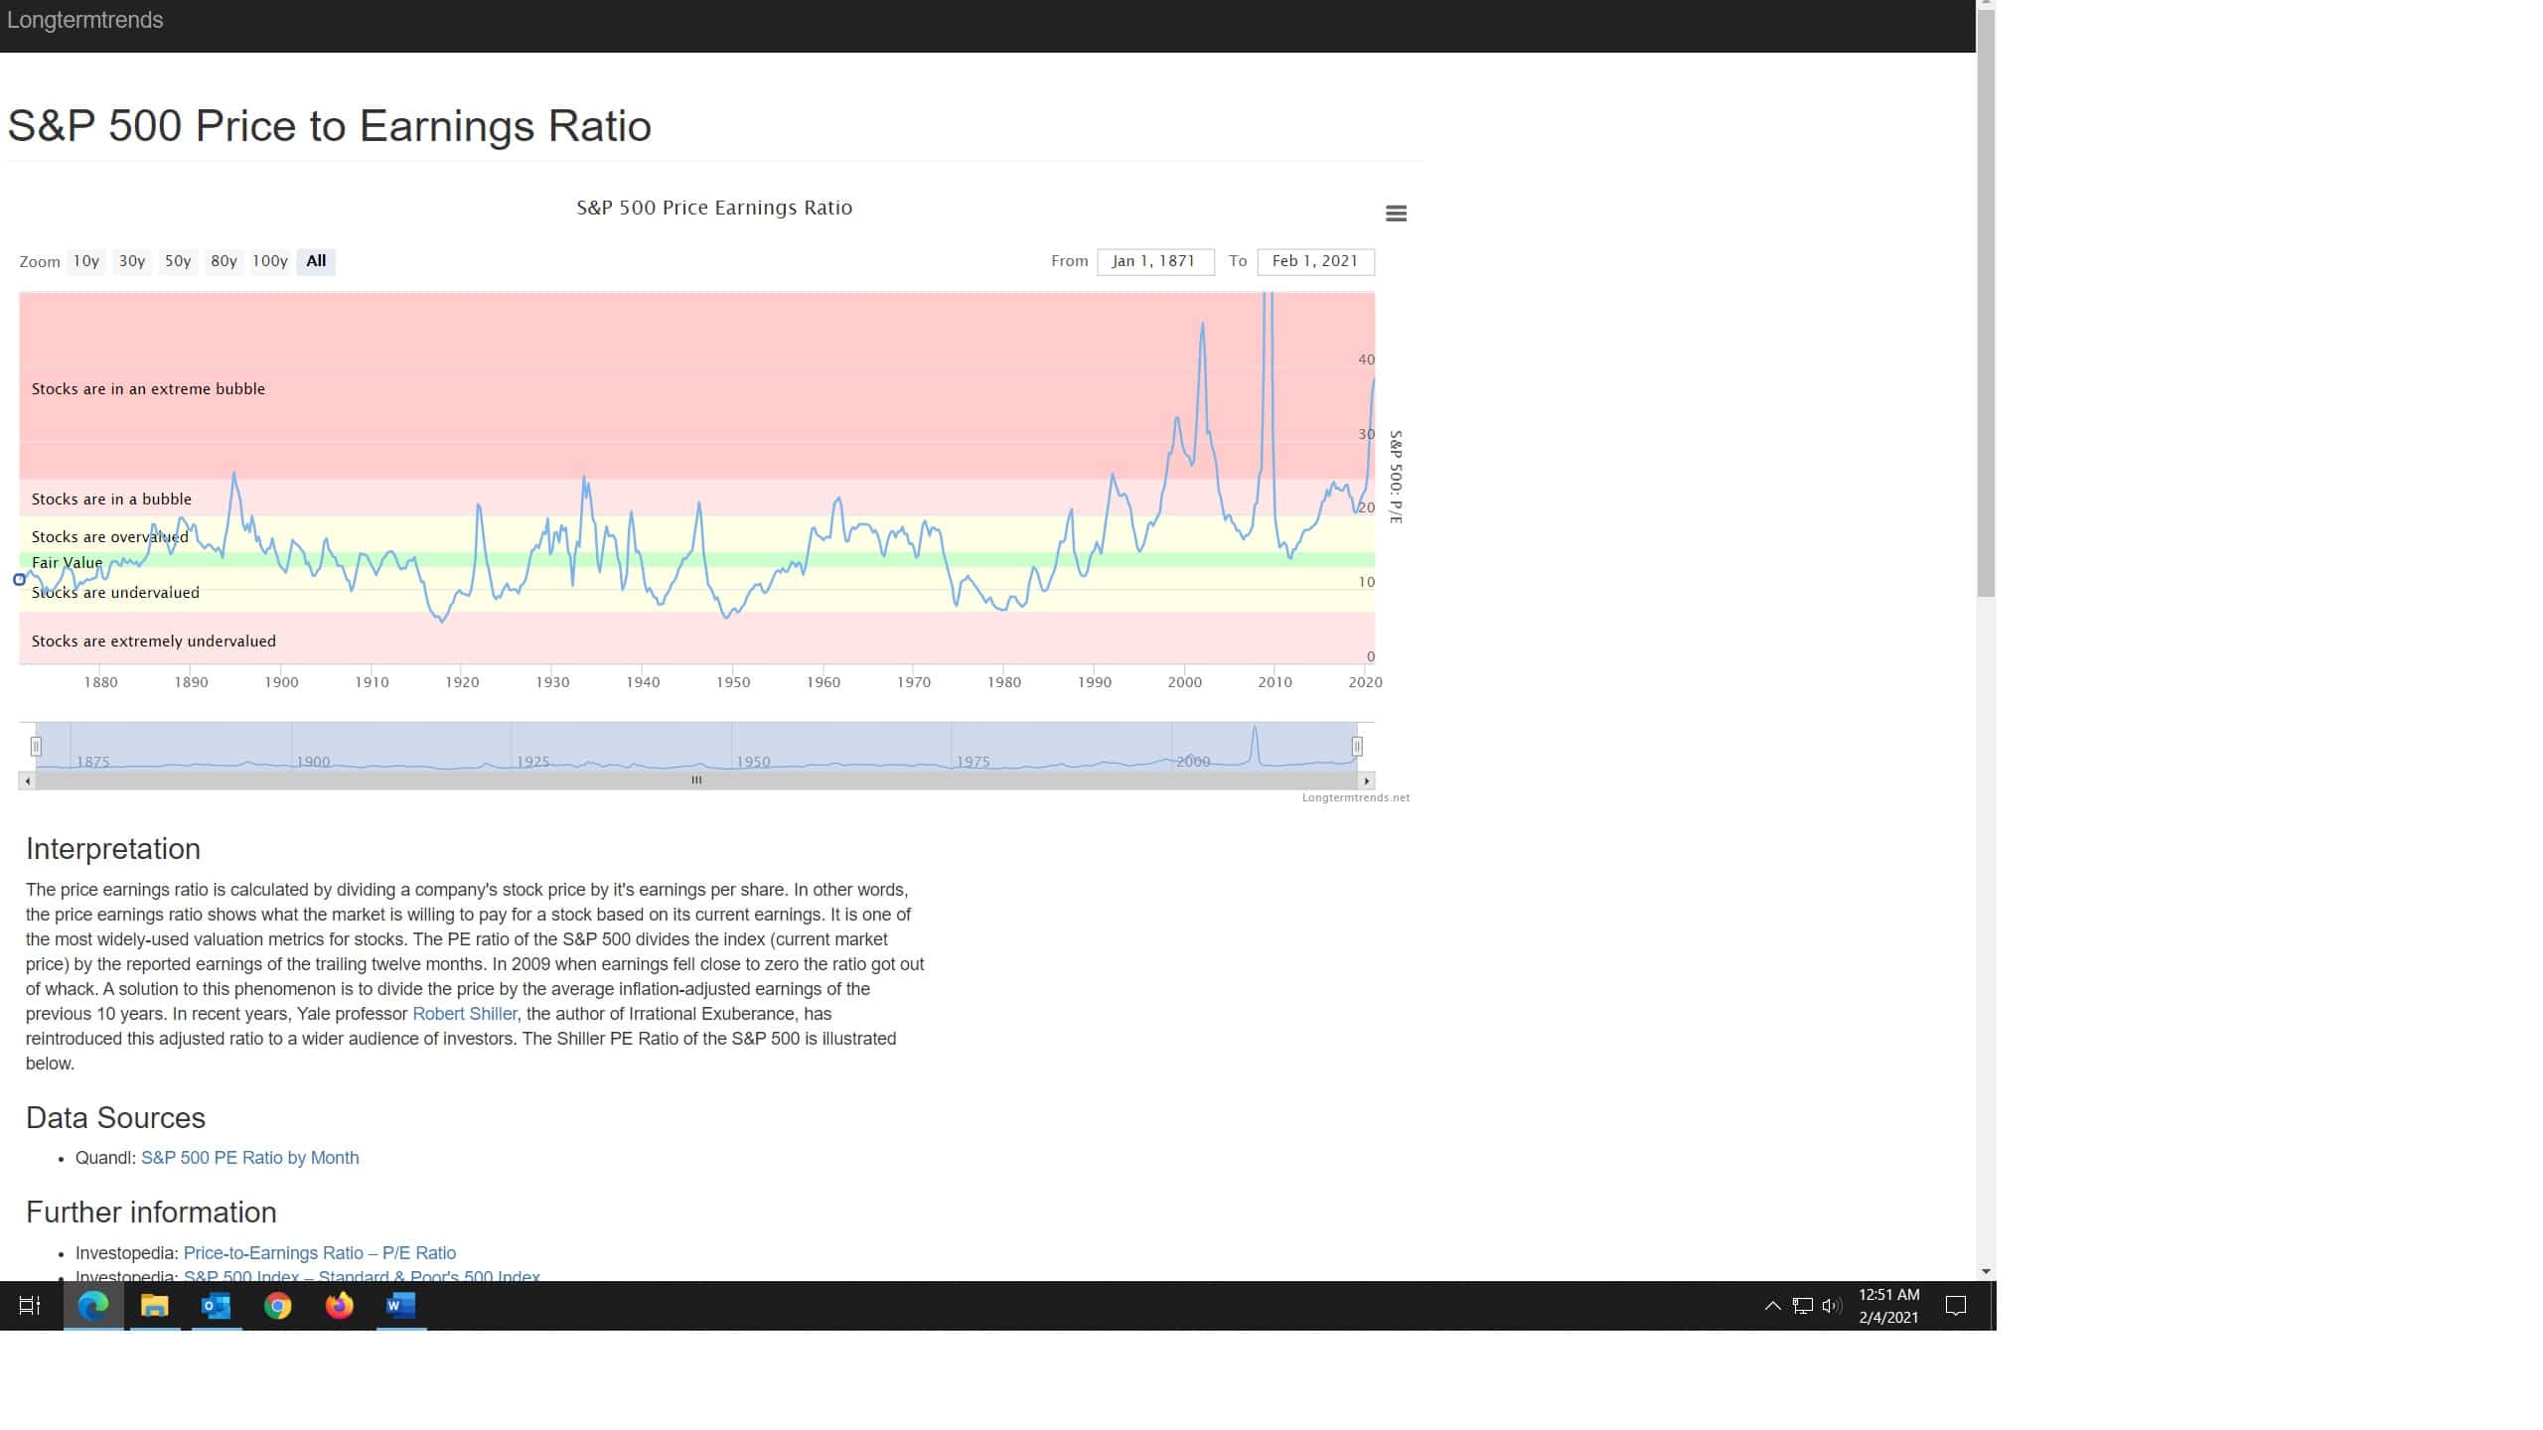2543x1430 pixels.
Task: Open Microsoft Edge from the taskbar
Action: coord(93,1306)
